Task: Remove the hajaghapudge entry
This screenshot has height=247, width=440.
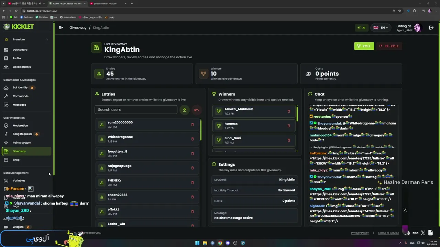Action: (192, 168)
